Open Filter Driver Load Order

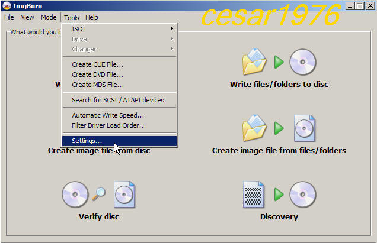point(120,125)
